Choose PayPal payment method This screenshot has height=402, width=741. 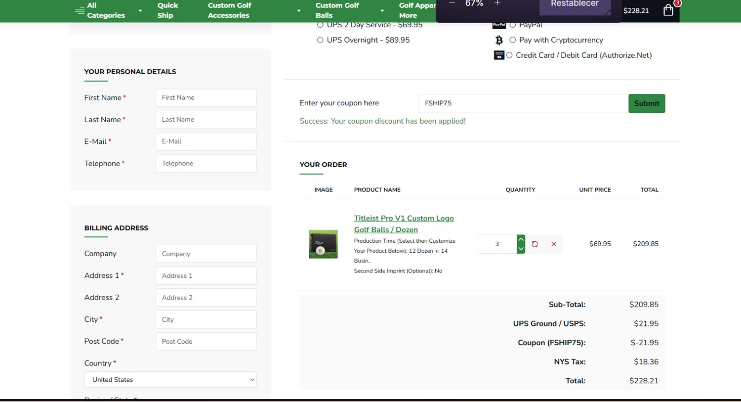tap(512, 25)
